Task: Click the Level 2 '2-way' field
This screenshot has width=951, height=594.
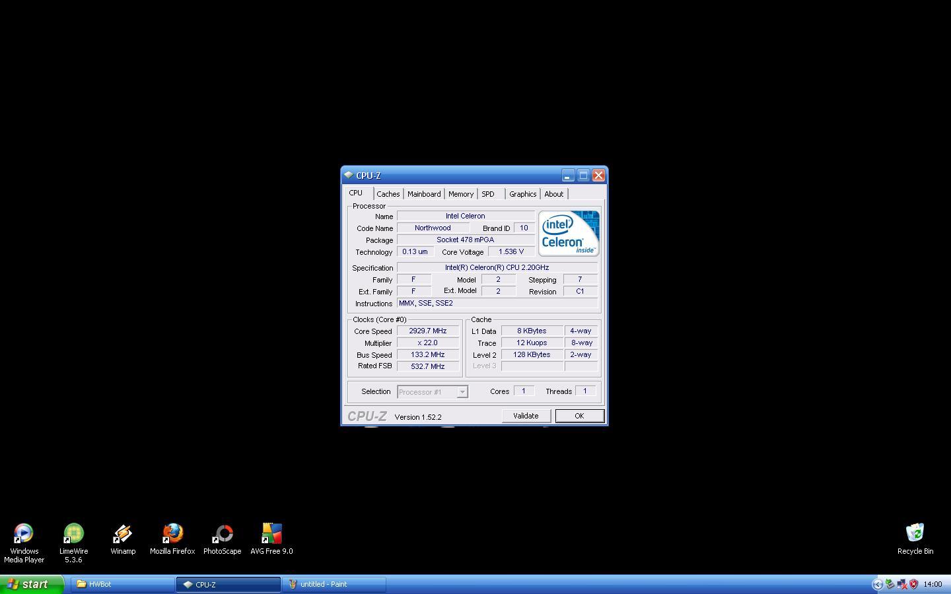Action: pos(581,354)
